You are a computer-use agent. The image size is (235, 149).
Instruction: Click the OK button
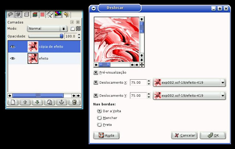point(213,135)
